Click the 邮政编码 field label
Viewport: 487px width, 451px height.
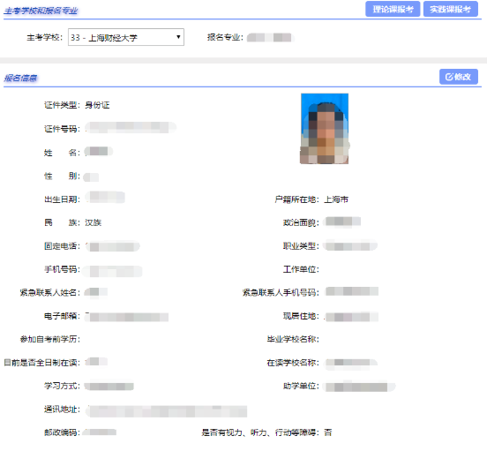coord(62,432)
